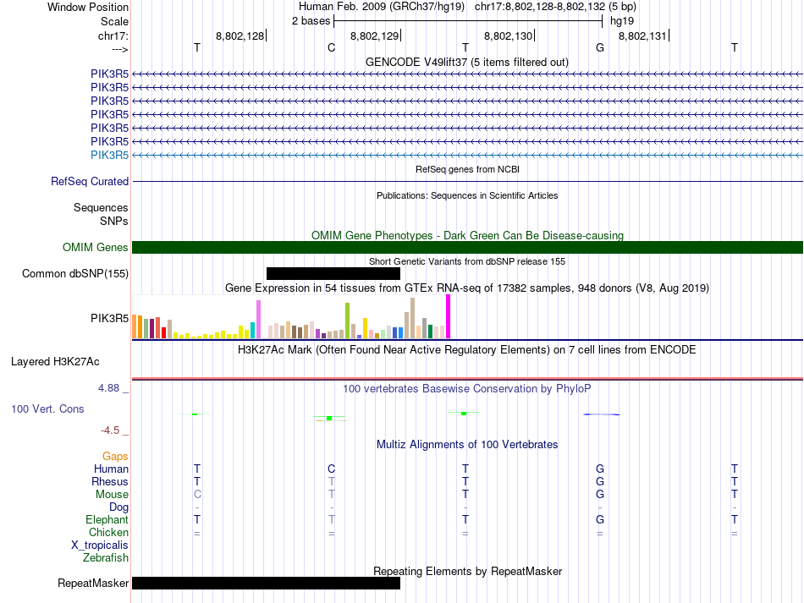Screen dimensions: 804x603
Task: Click the 2 bases scale label
Action: pos(311,21)
